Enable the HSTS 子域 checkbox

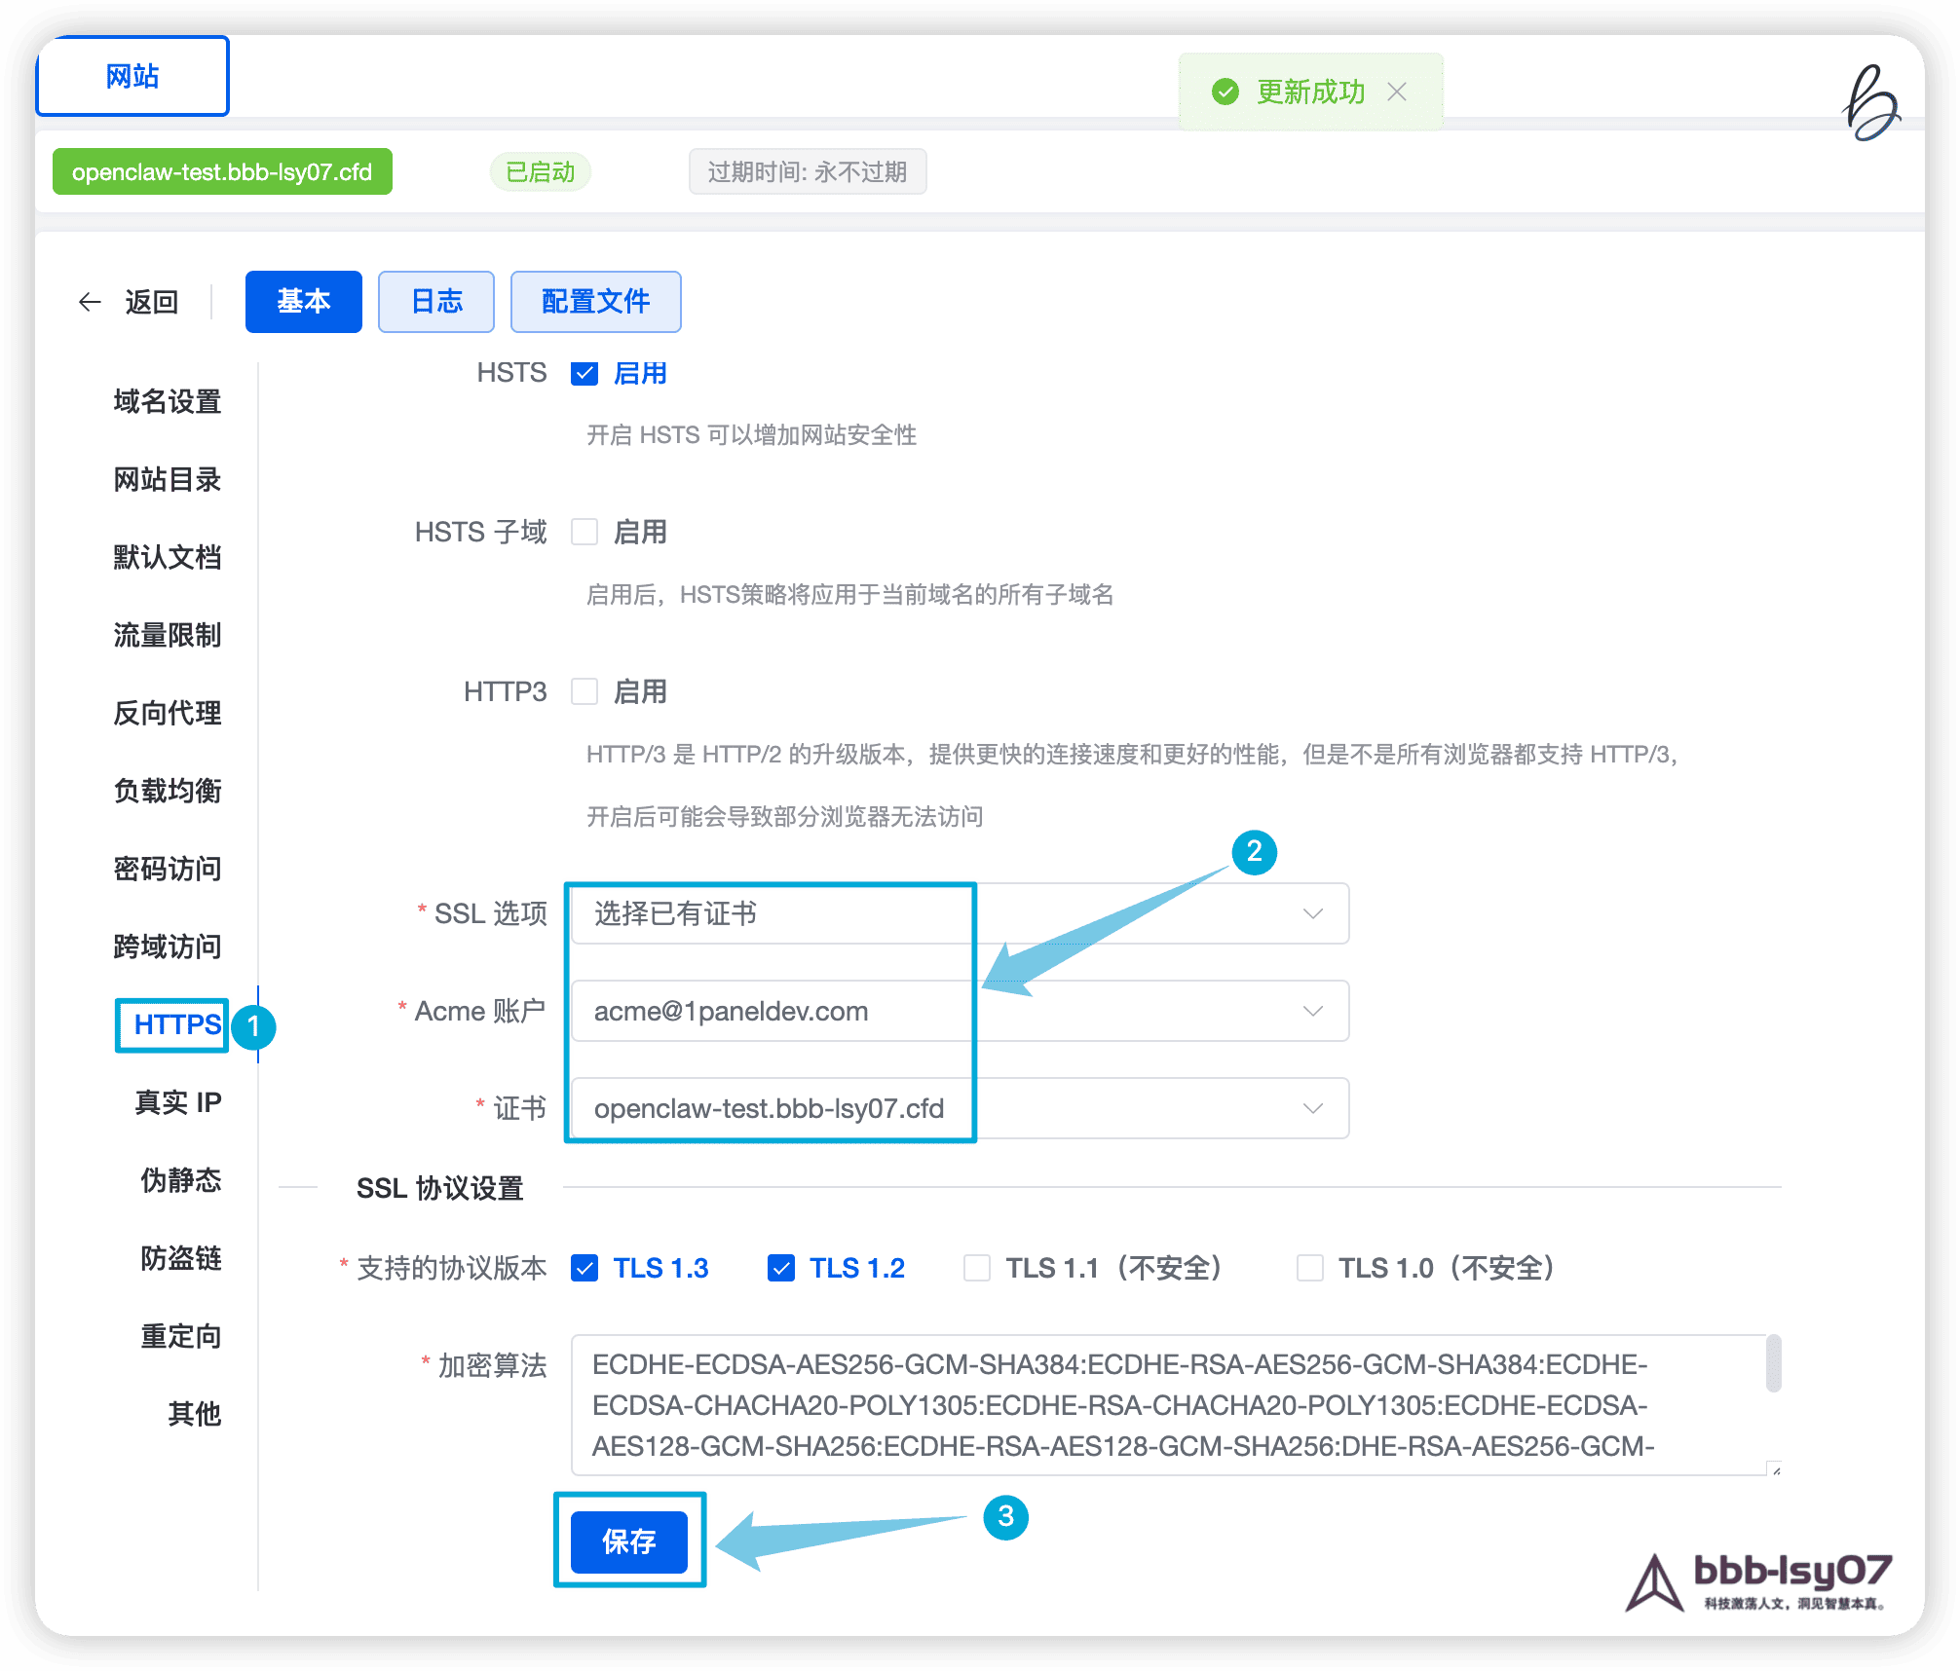(x=584, y=533)
